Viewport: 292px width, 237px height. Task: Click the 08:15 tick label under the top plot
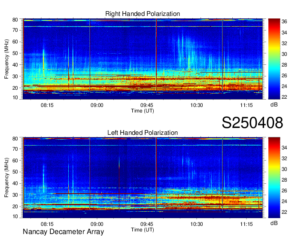pos(47,105)
